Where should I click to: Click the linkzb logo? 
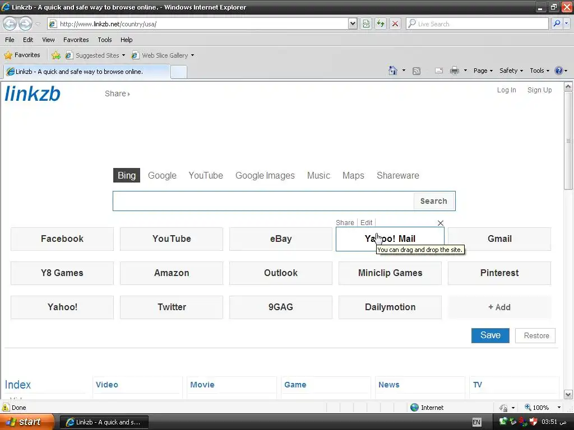coord(33,94)
